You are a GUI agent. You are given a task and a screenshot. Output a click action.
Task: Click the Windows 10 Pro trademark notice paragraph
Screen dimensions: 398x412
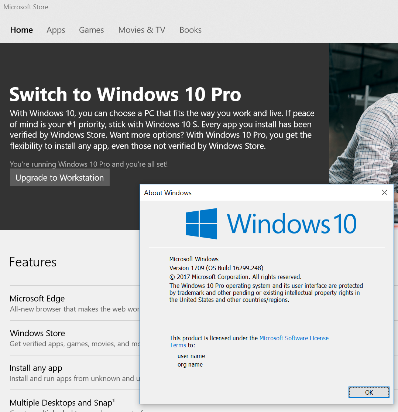tap(266, 293)
